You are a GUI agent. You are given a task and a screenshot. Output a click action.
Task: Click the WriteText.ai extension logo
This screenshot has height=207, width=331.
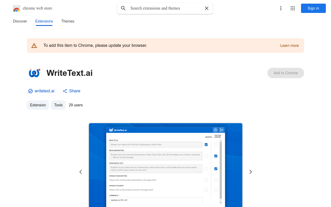tap(34, 73)
